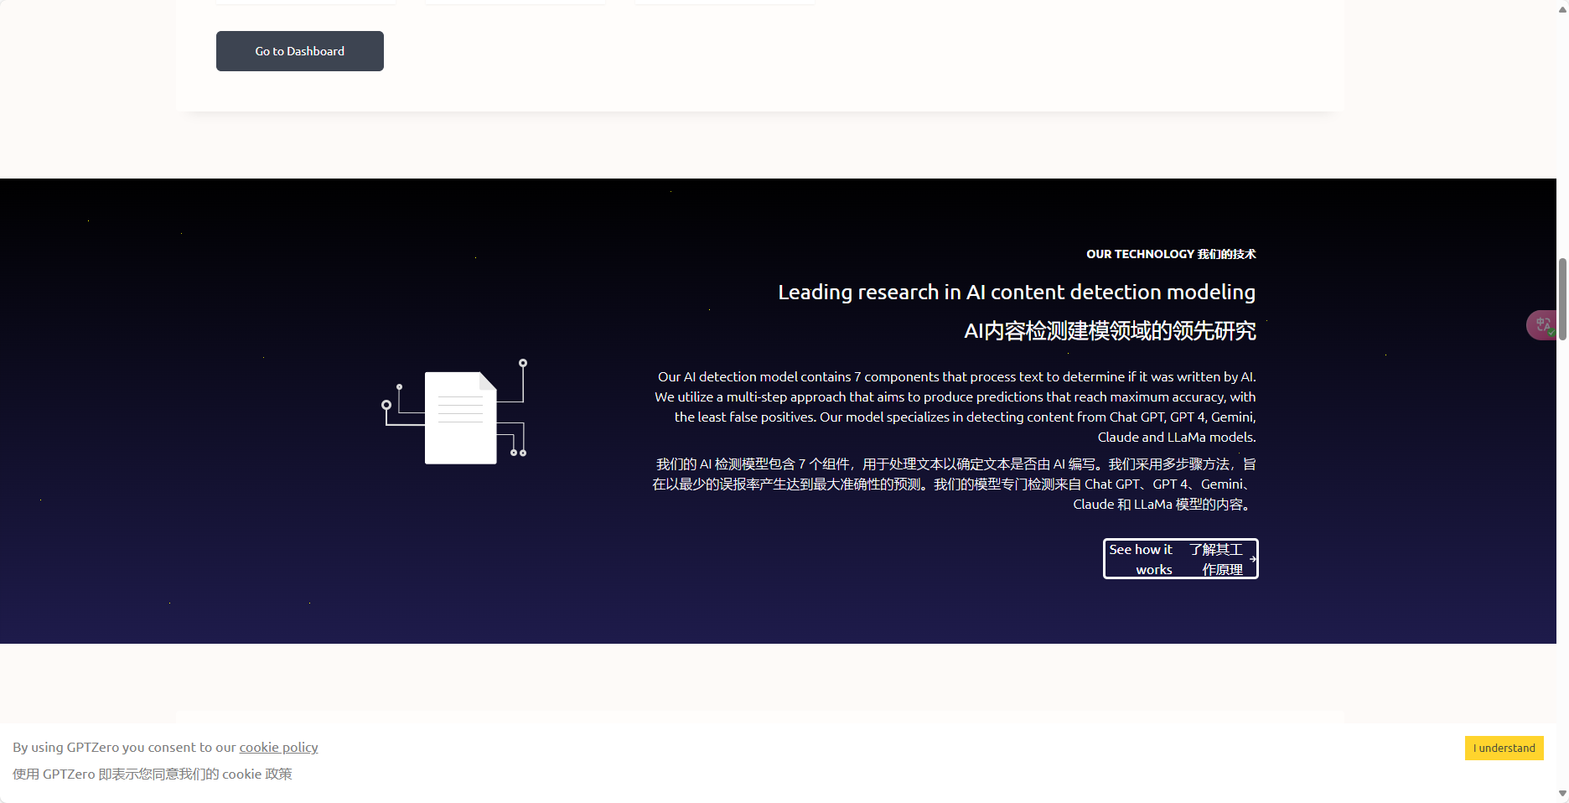
Task: Open the cookie policy link
Action: click(278, 747)
